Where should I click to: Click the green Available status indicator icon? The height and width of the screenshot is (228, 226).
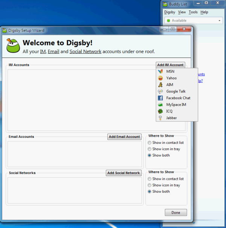pos(168,21)
